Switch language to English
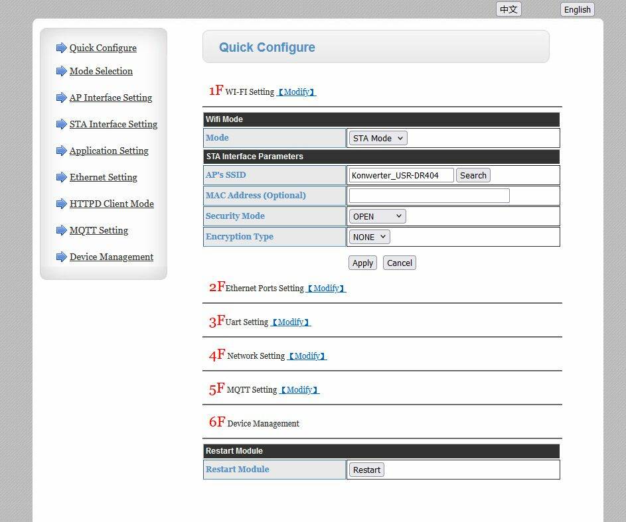This screenshot has height=522, width=626. coord(578,9)
